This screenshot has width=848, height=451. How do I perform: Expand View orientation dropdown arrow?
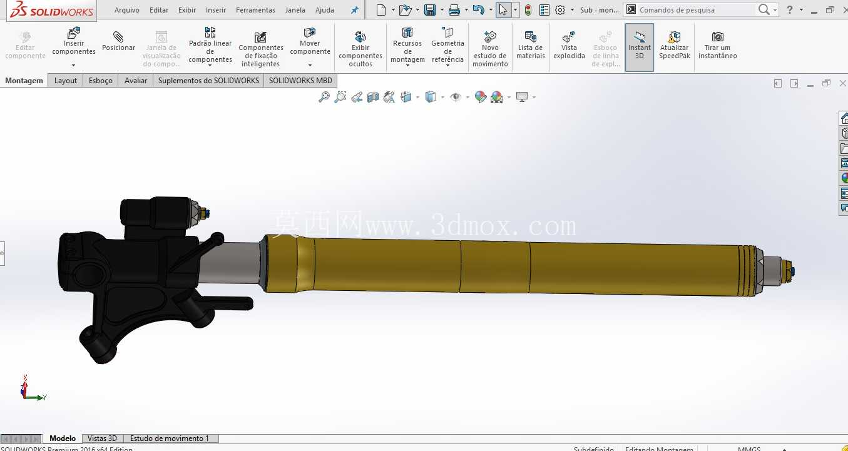point(417,97)
